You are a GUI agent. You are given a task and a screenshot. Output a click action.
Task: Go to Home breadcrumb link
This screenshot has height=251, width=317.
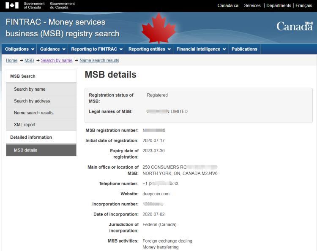coord(12,60)
